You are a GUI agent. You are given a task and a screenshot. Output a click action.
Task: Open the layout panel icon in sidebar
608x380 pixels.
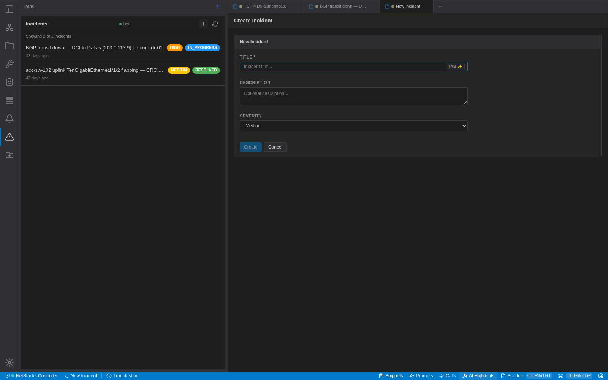[9, 9]
